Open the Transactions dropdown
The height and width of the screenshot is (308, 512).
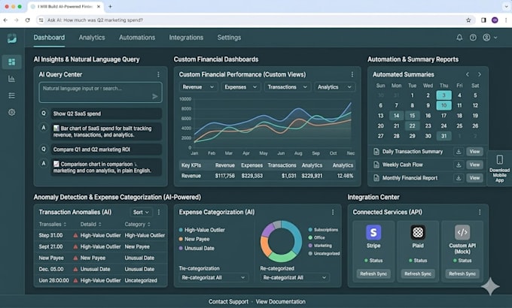[x=287, y=87]
